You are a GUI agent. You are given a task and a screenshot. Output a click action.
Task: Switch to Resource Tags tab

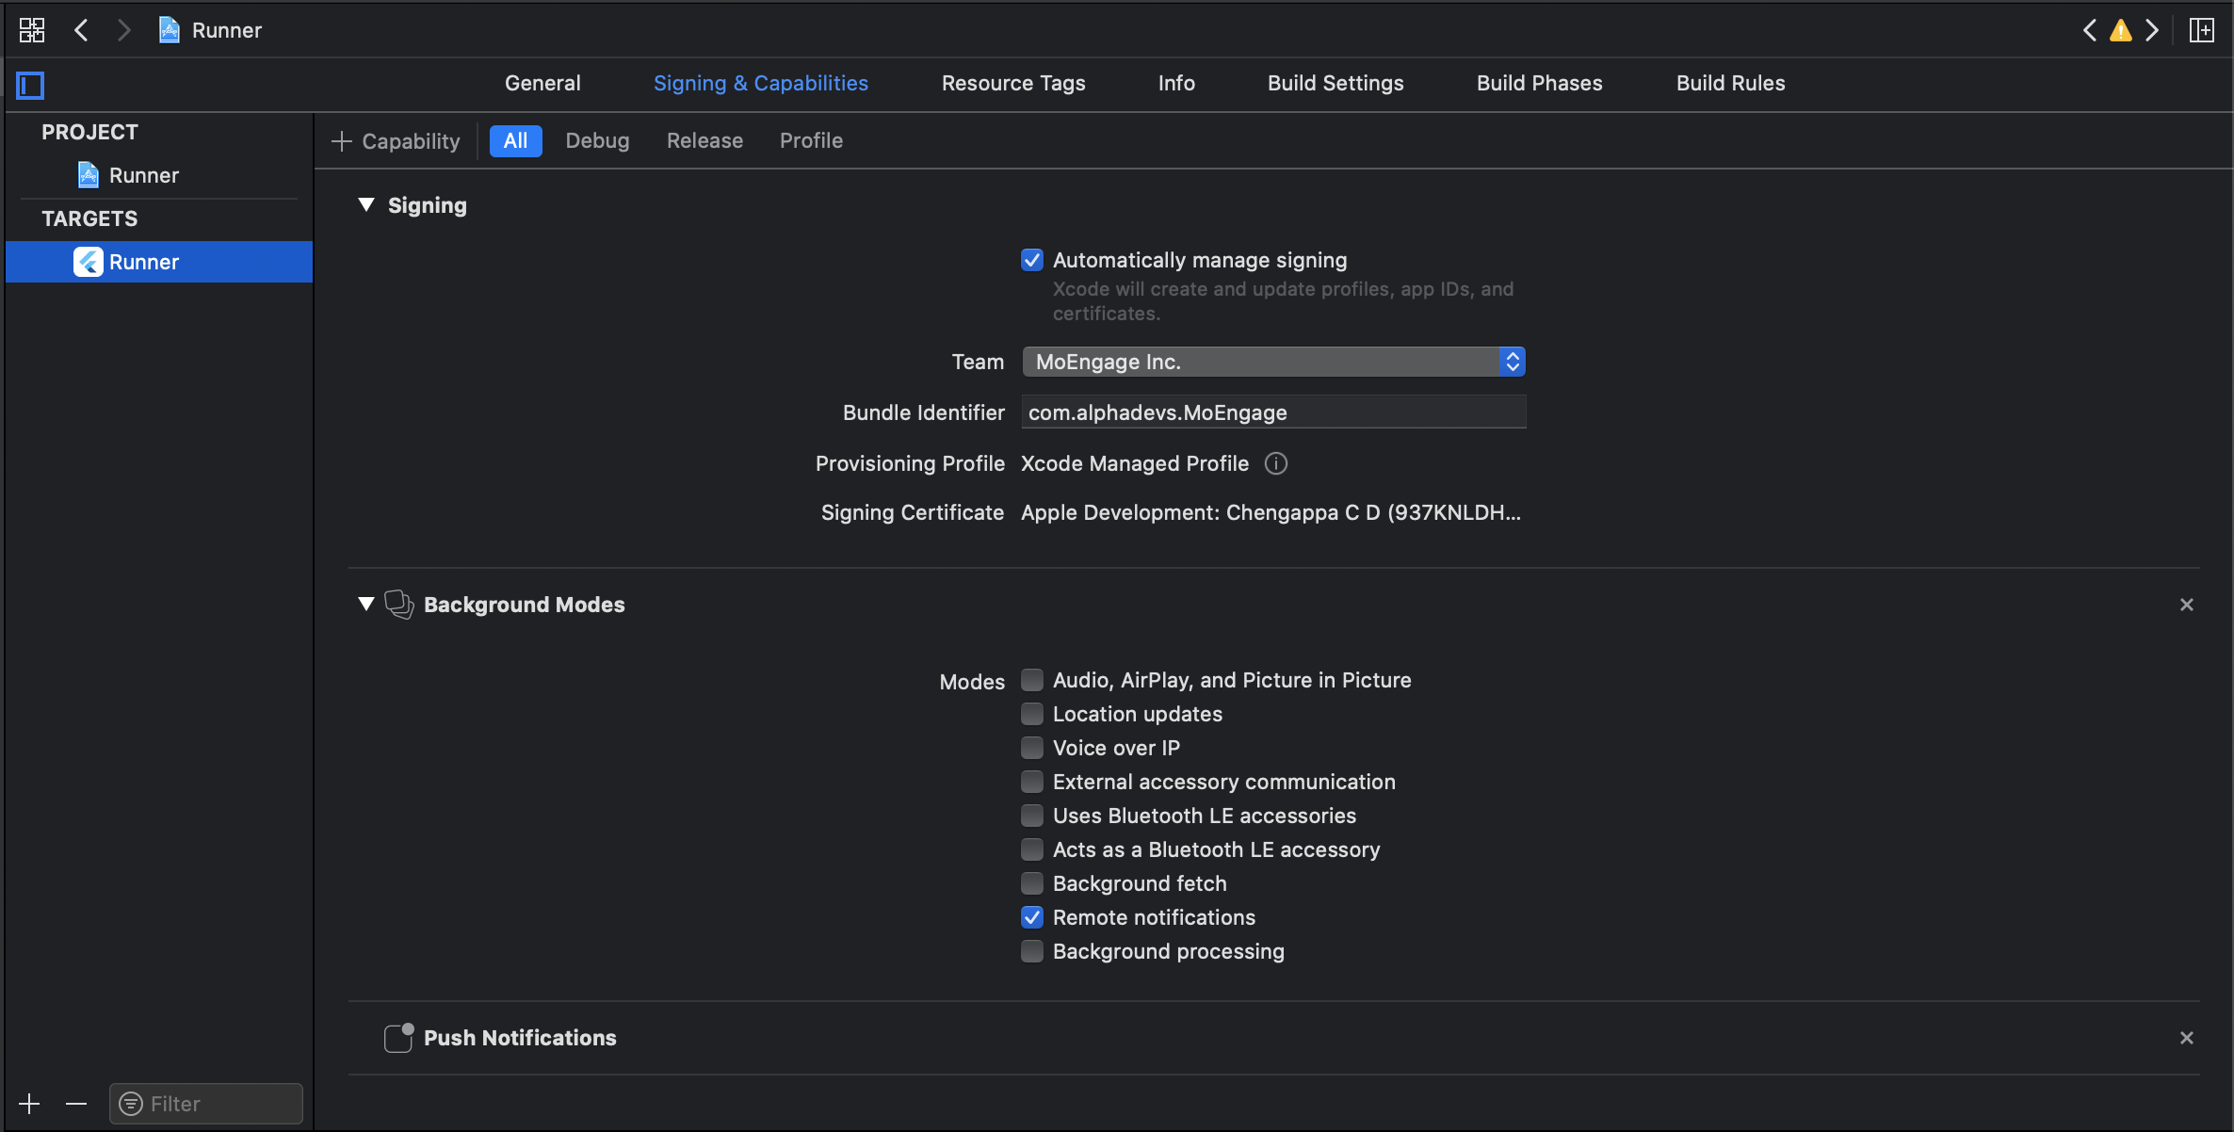(1013, 83)
